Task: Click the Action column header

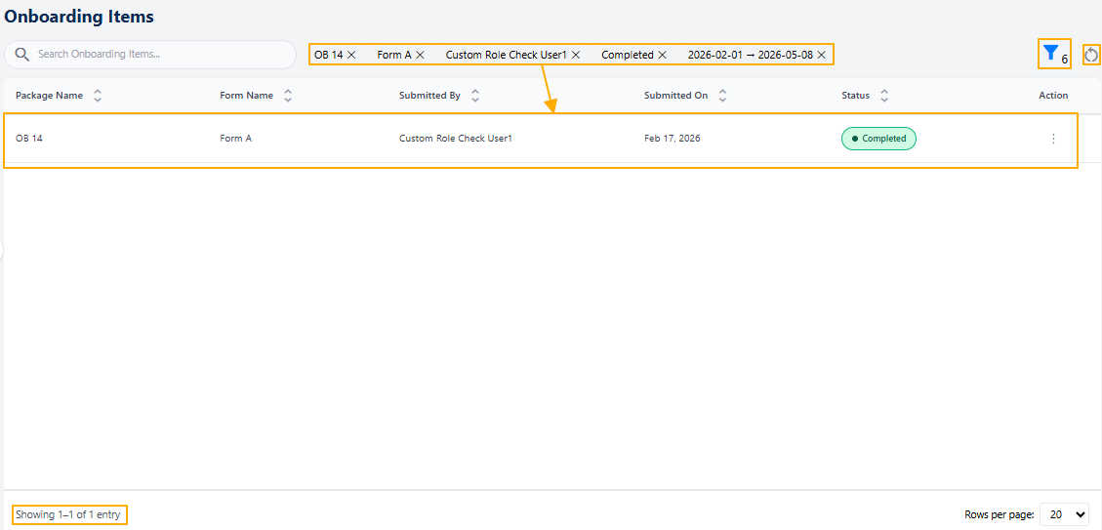Action: [x=1053, y=96]
